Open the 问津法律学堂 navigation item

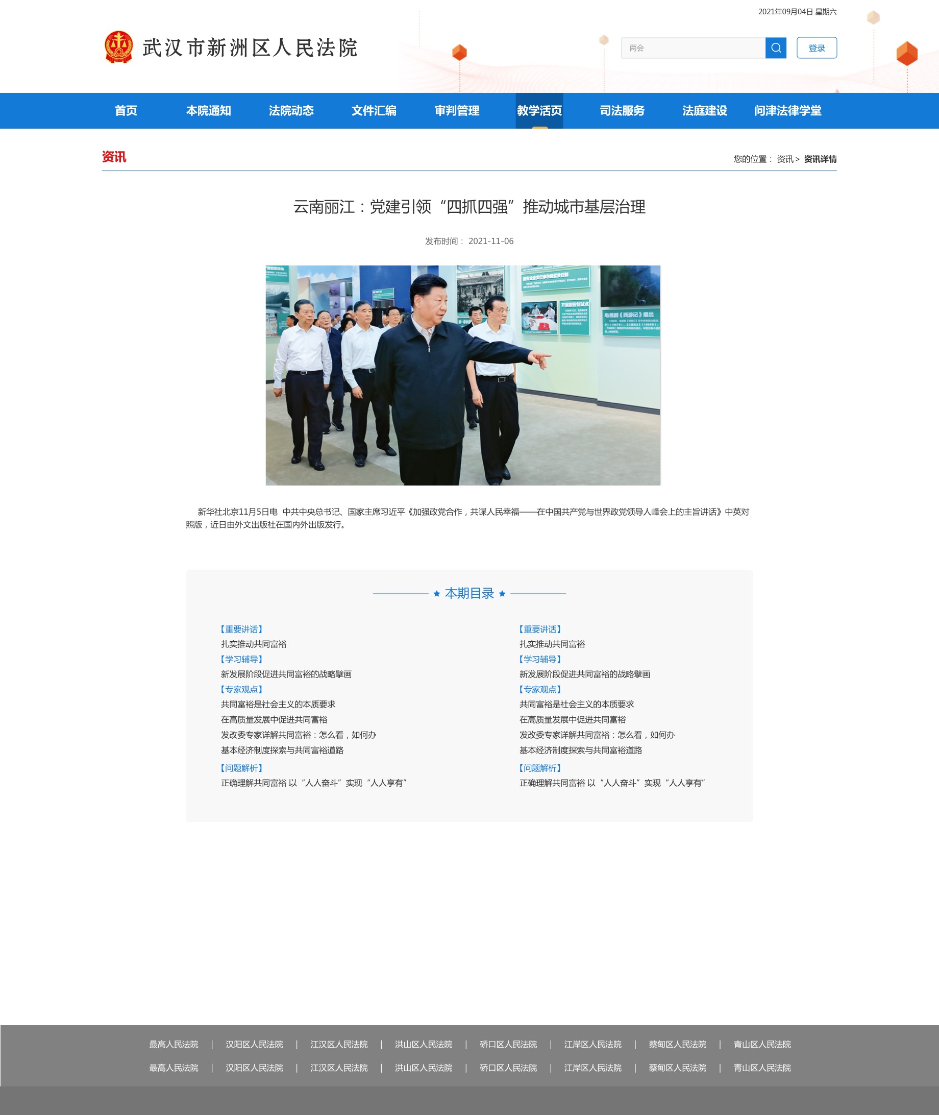pos(787,111)
